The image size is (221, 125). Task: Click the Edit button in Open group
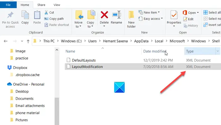pyautogui.click(x=188, y=19)
